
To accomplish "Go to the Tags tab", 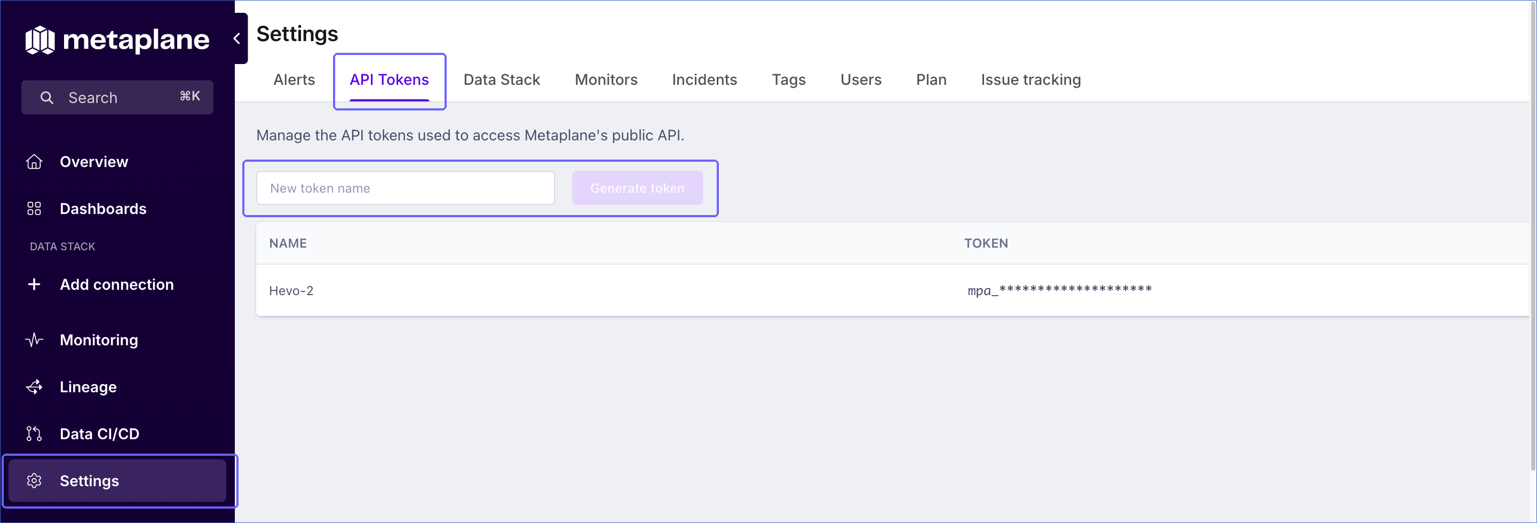I will (x=789, y=80).
